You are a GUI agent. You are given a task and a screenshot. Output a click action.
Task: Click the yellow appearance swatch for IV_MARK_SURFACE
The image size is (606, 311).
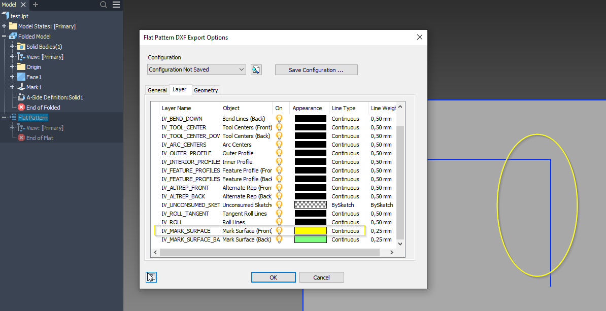point(310,230)
